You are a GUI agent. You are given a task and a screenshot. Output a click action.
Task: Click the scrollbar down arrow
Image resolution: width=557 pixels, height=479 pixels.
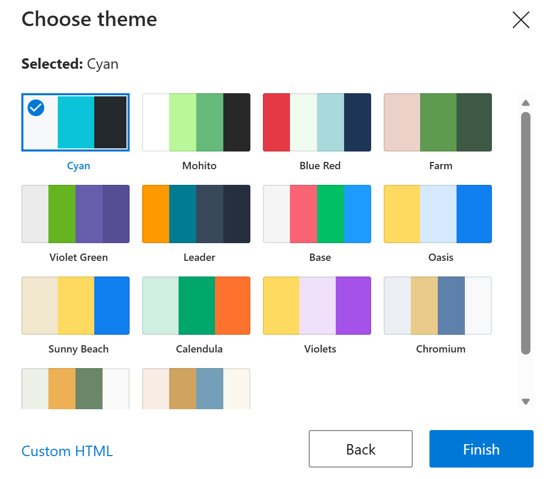pos(526,402)
